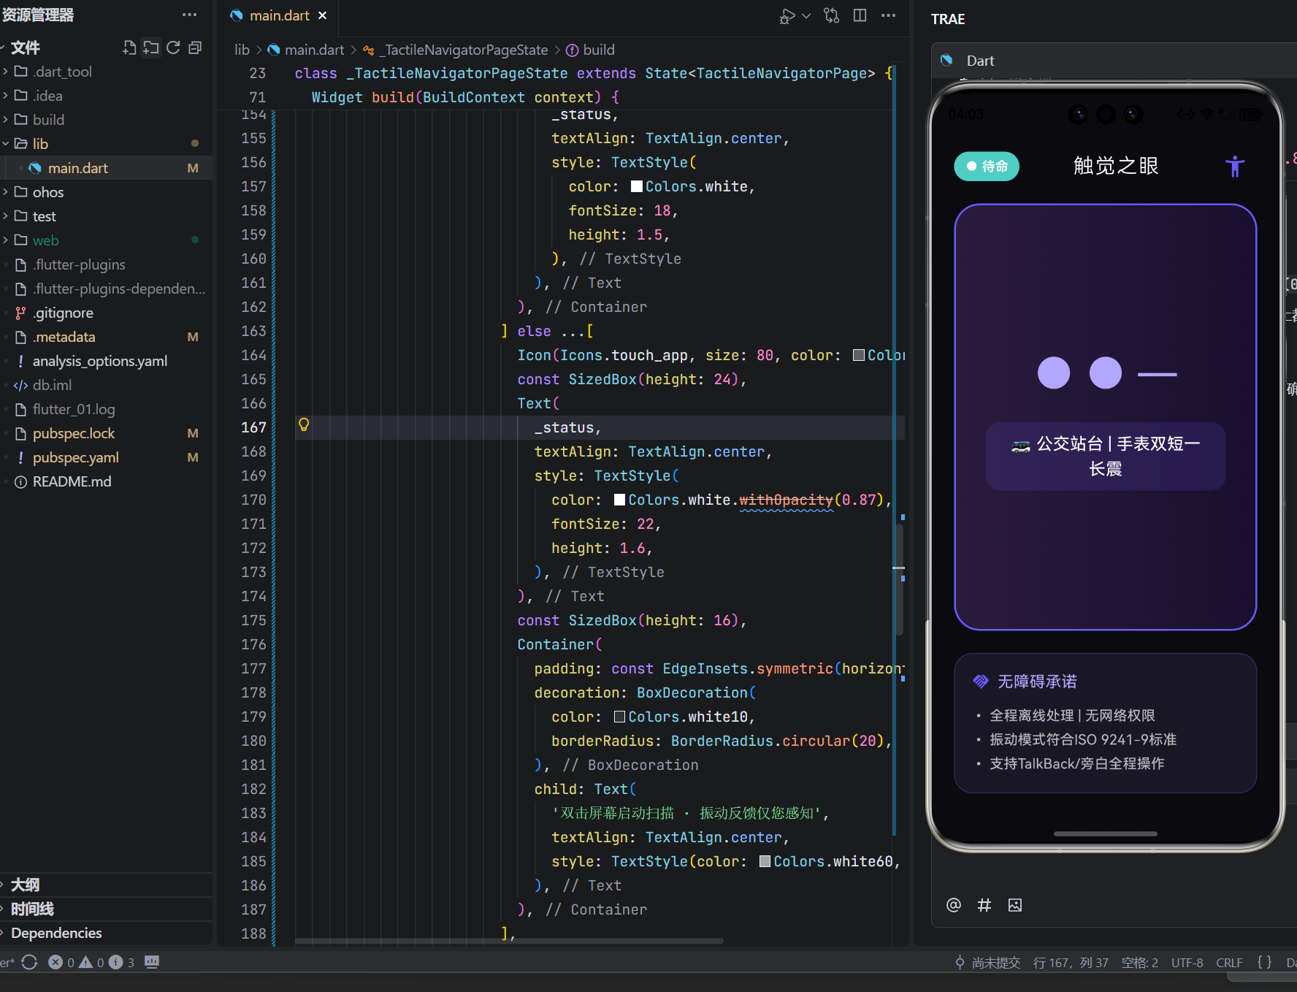This screenshot has height=992, width=1297.
Task: Select the main.dart editor tab
Action: pyautogui.click(x=279, y=15)
